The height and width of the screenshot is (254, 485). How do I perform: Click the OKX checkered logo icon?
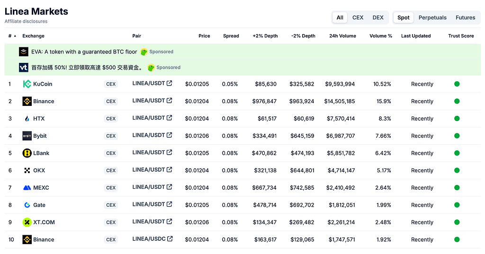pyautogui.click(x=27, y=171)
